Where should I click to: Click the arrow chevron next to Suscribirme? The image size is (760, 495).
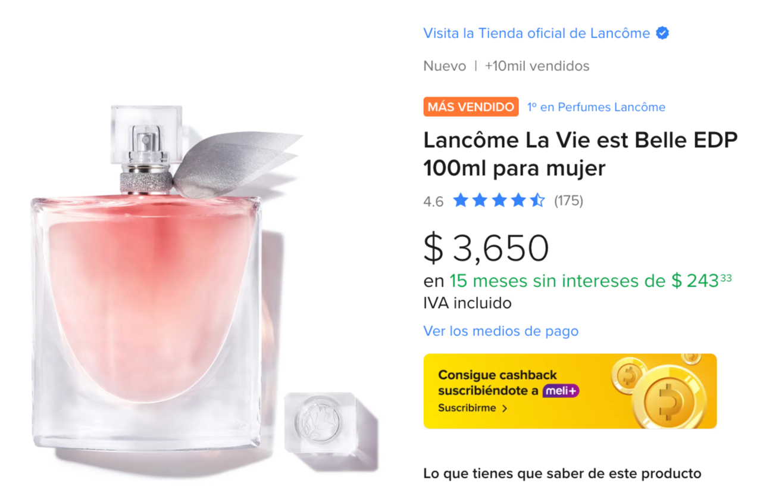pos(505,409)
